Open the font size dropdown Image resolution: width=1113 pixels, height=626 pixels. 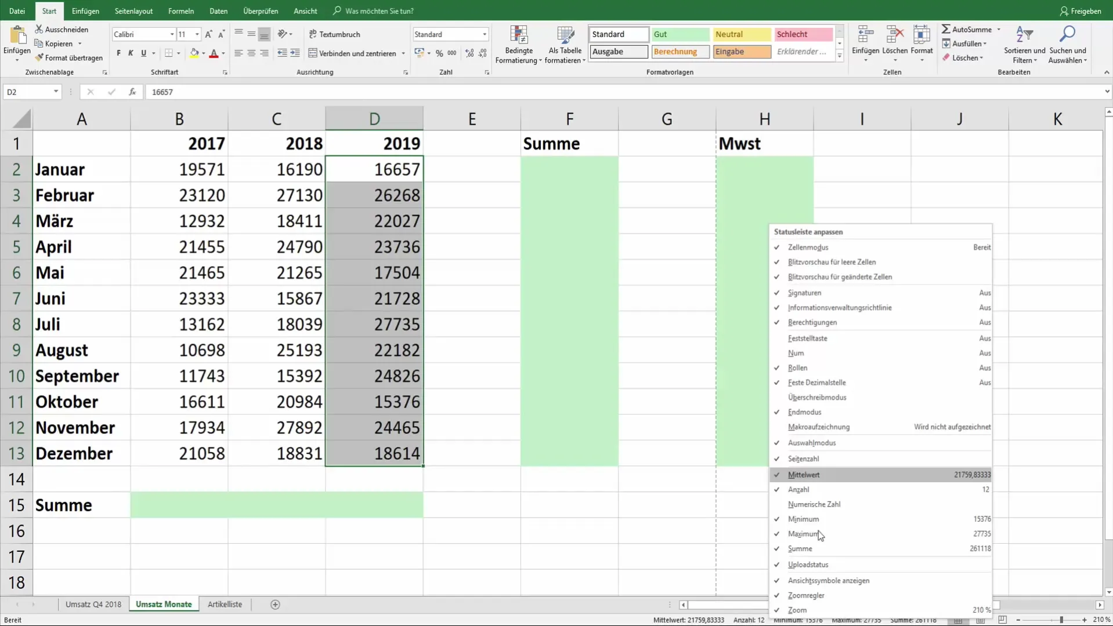pos(197,34)
